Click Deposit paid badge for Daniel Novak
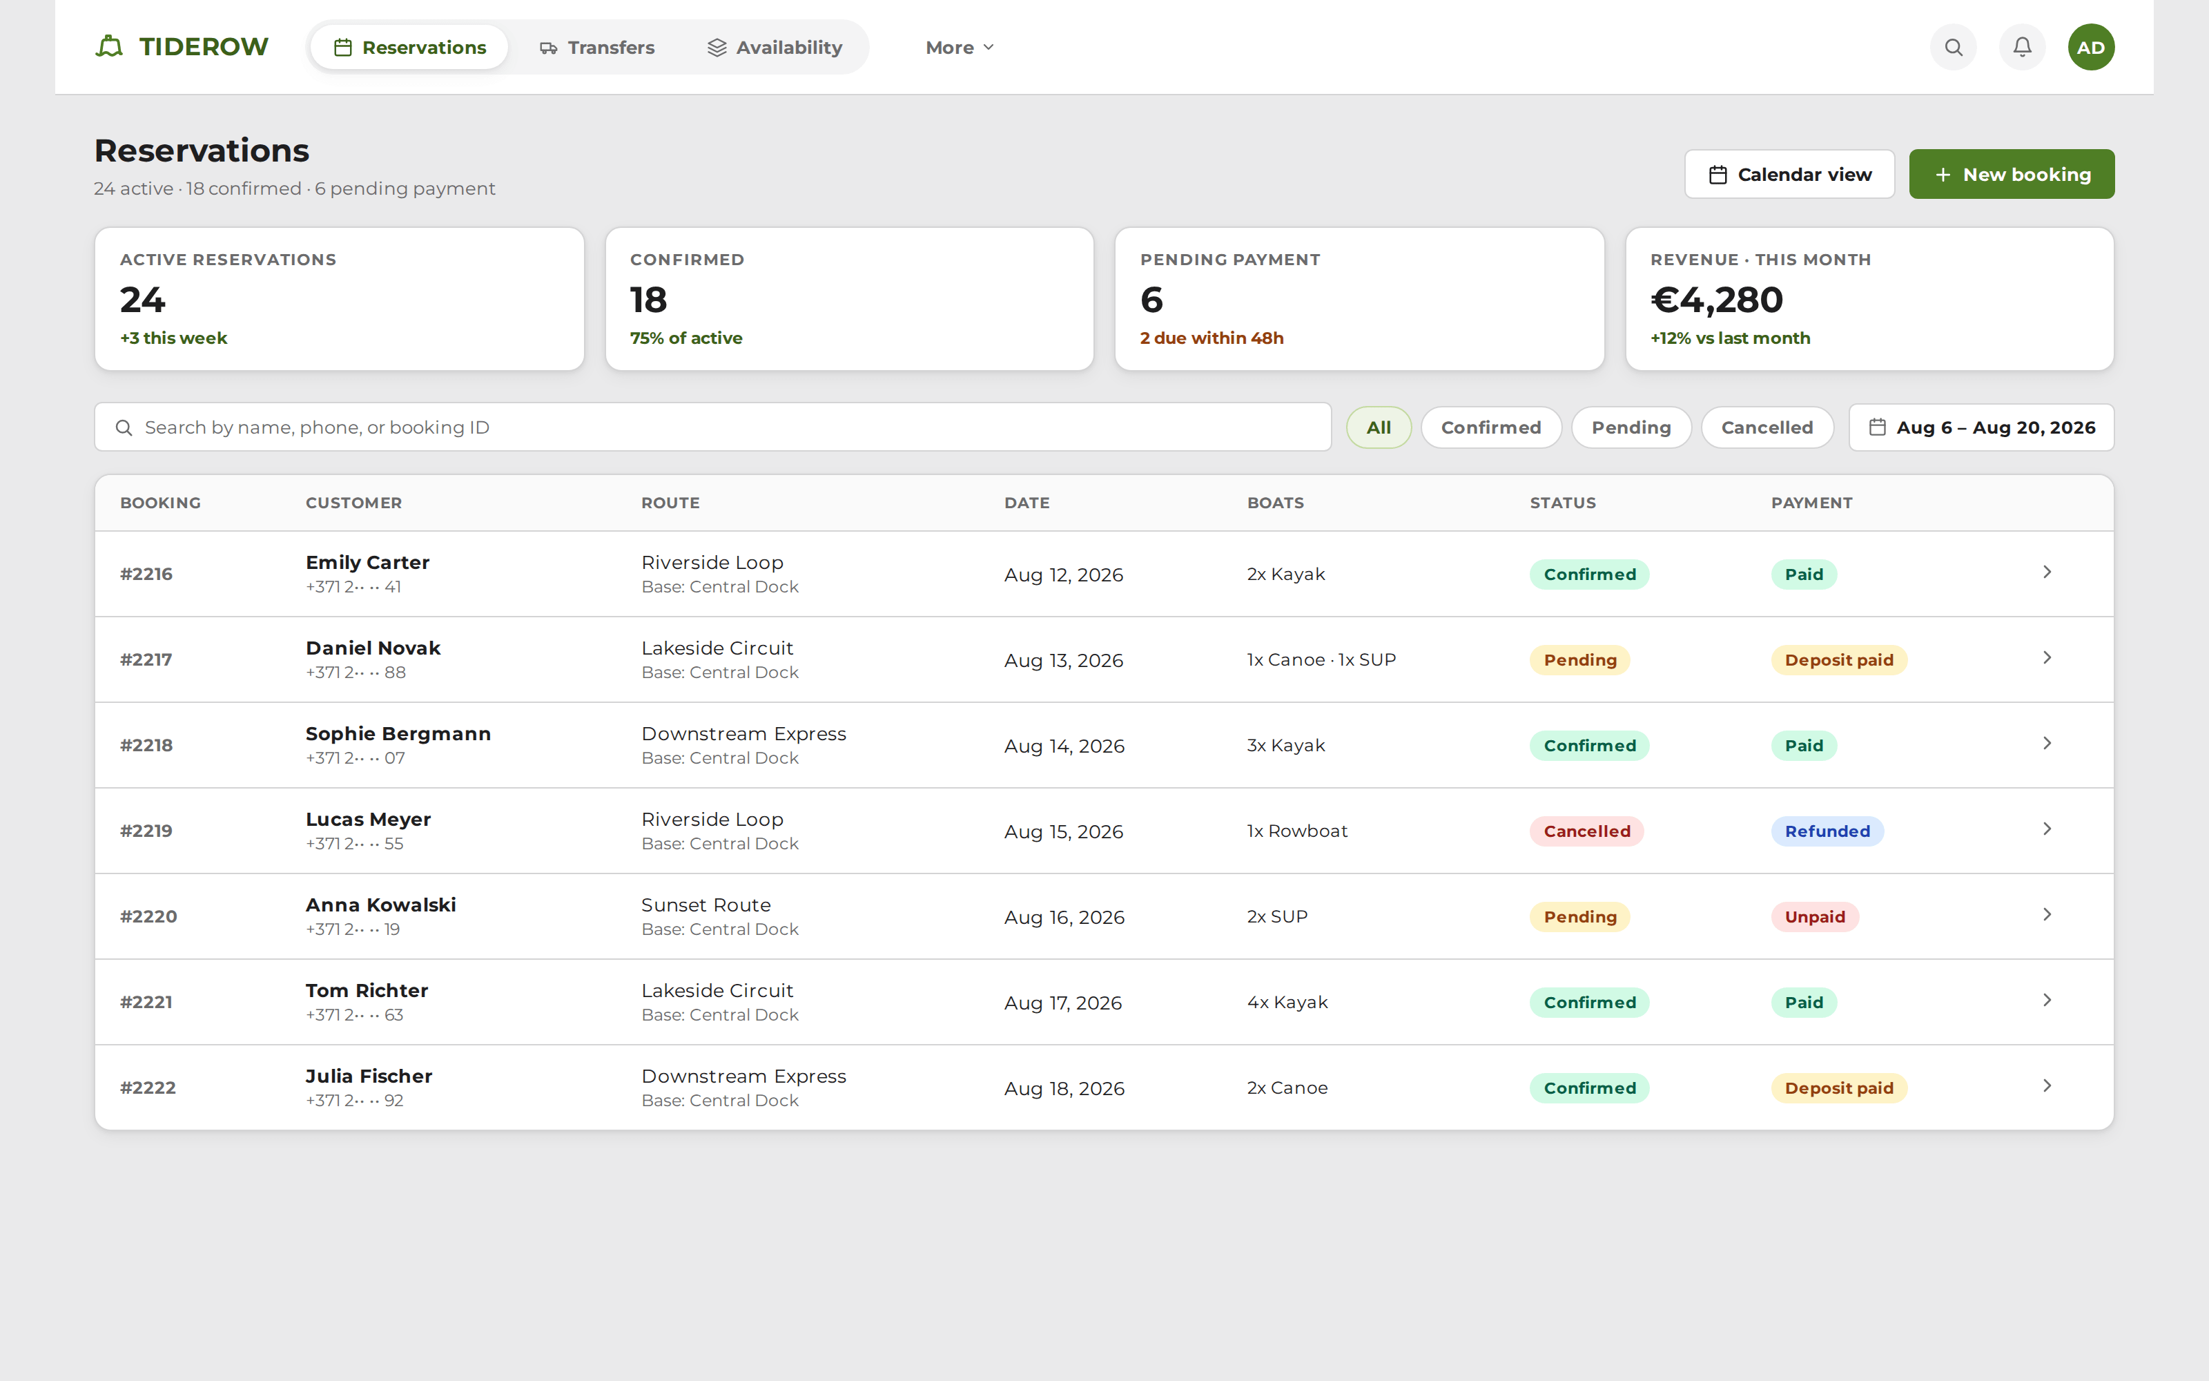The width and height of the screenshot is (2209, 1381). click(x=1838, y=660)
